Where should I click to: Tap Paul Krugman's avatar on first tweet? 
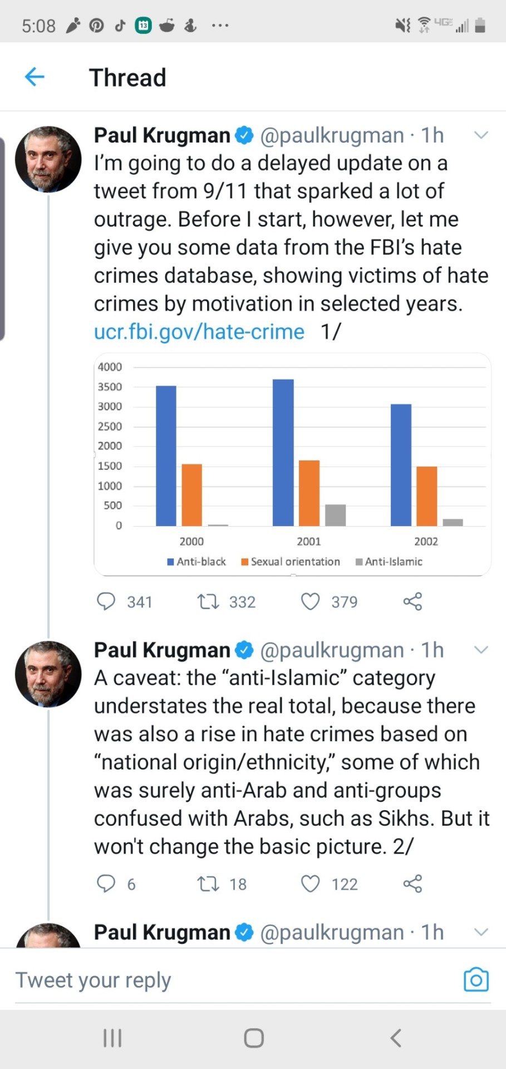48,159
